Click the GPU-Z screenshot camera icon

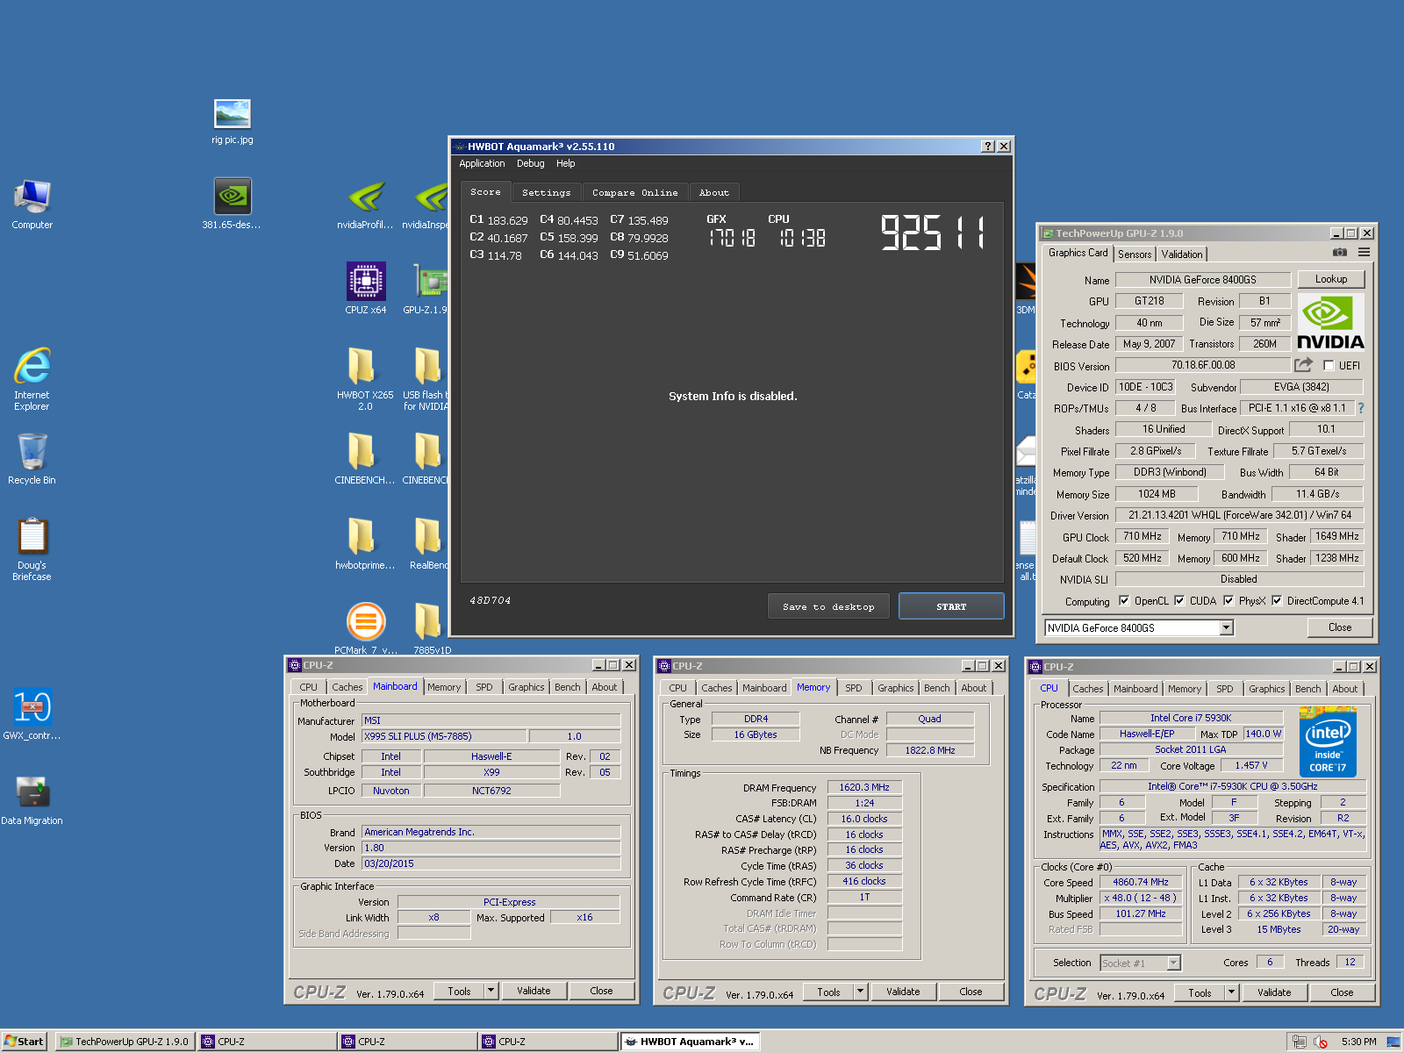pos(1340,253)
